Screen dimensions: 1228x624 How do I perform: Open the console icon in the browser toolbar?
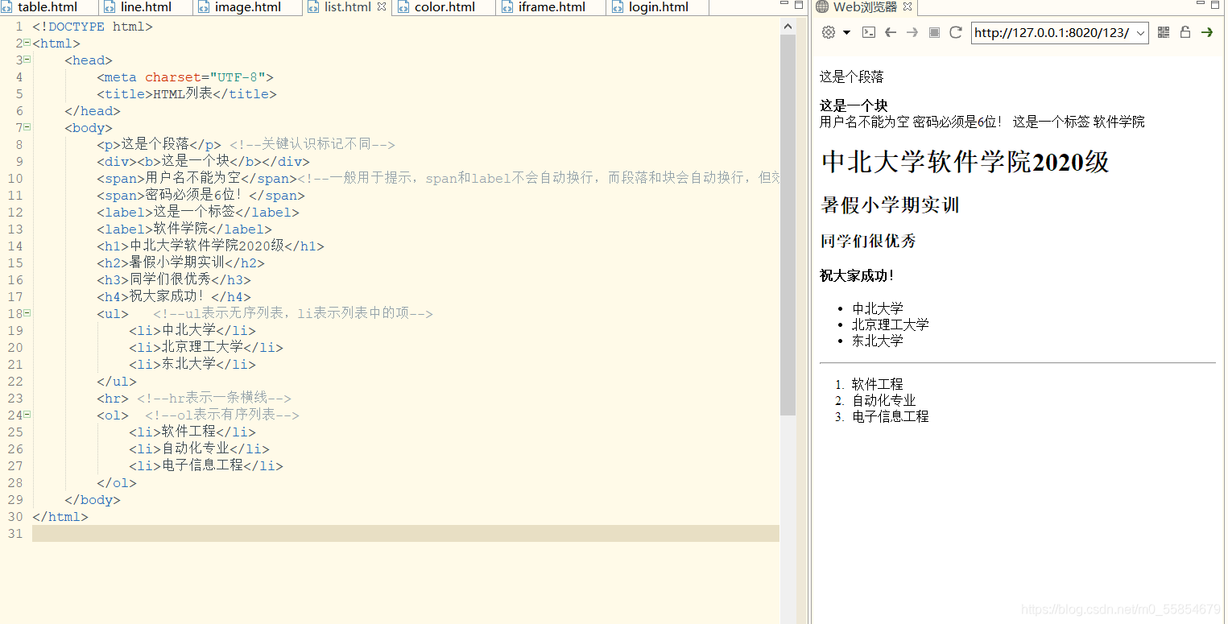coord(869,32)
